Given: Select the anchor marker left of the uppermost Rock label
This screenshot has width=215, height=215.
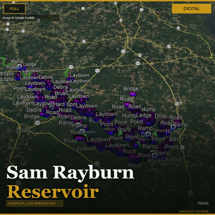Looking at the screenshot, I should point(120,152).
